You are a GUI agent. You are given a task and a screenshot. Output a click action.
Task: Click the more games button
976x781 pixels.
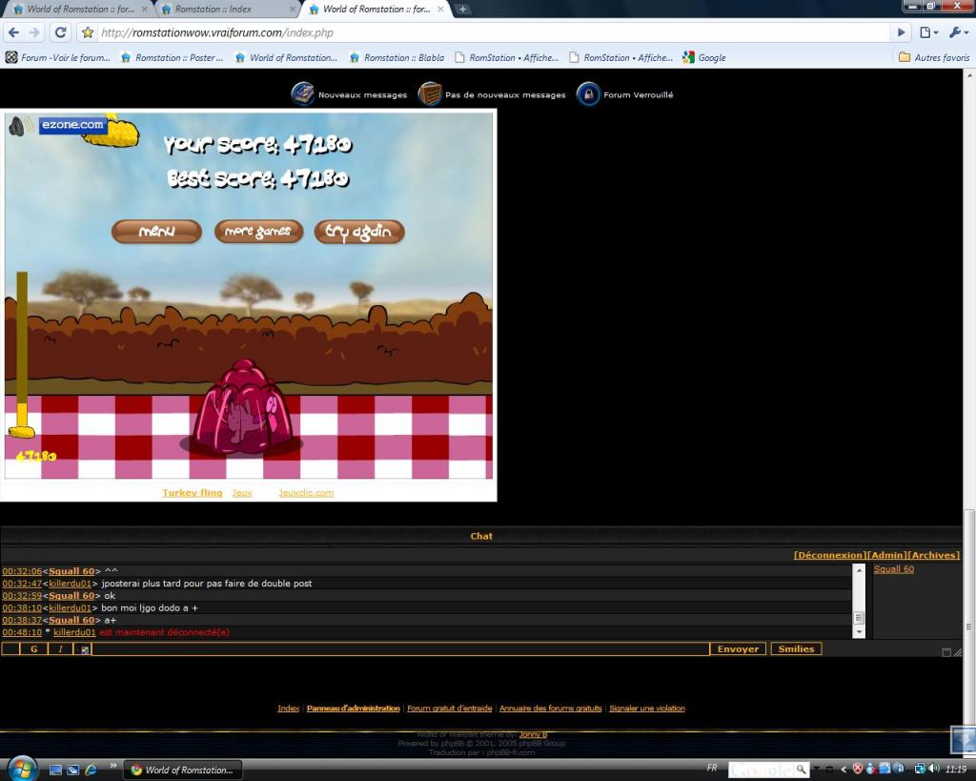tap(258, 232)
